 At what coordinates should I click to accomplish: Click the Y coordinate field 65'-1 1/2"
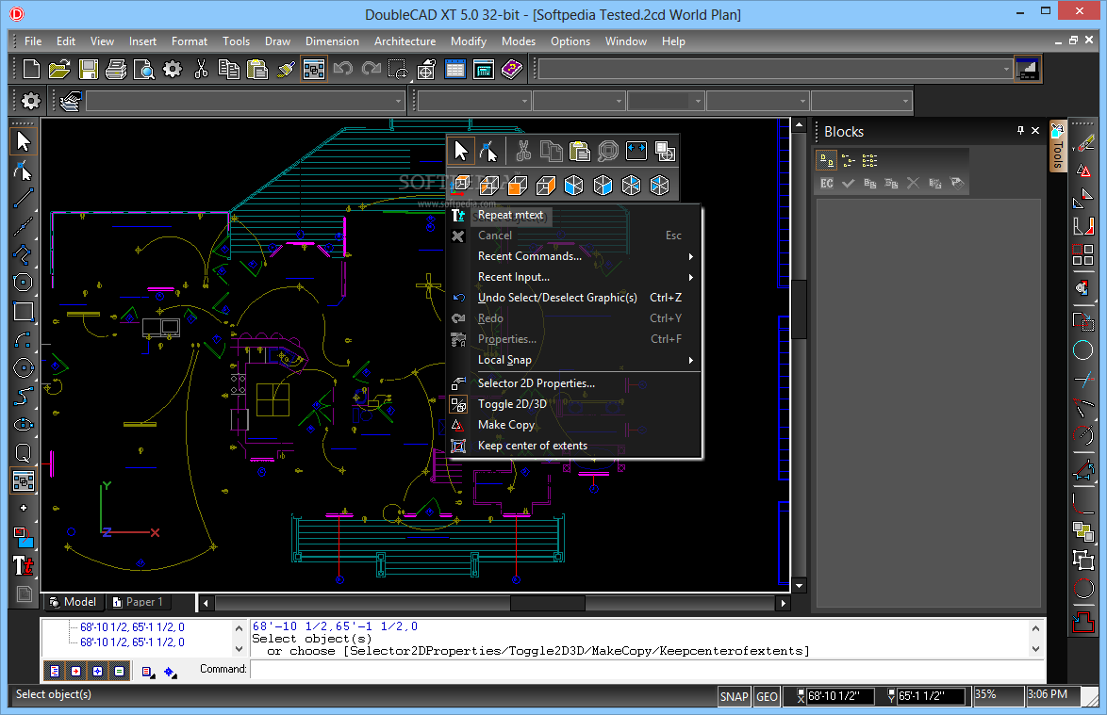click(x=930, y=696)
